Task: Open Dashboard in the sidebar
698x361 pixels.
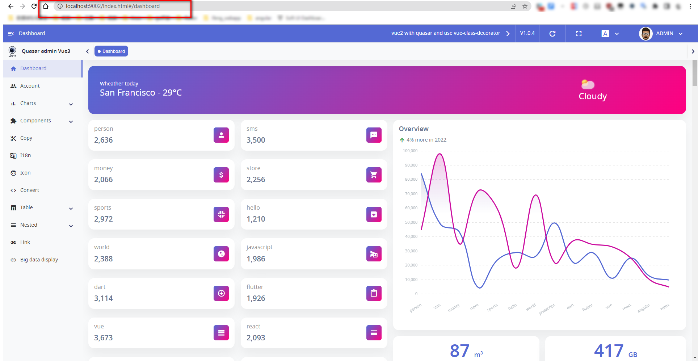Action: 42,68
